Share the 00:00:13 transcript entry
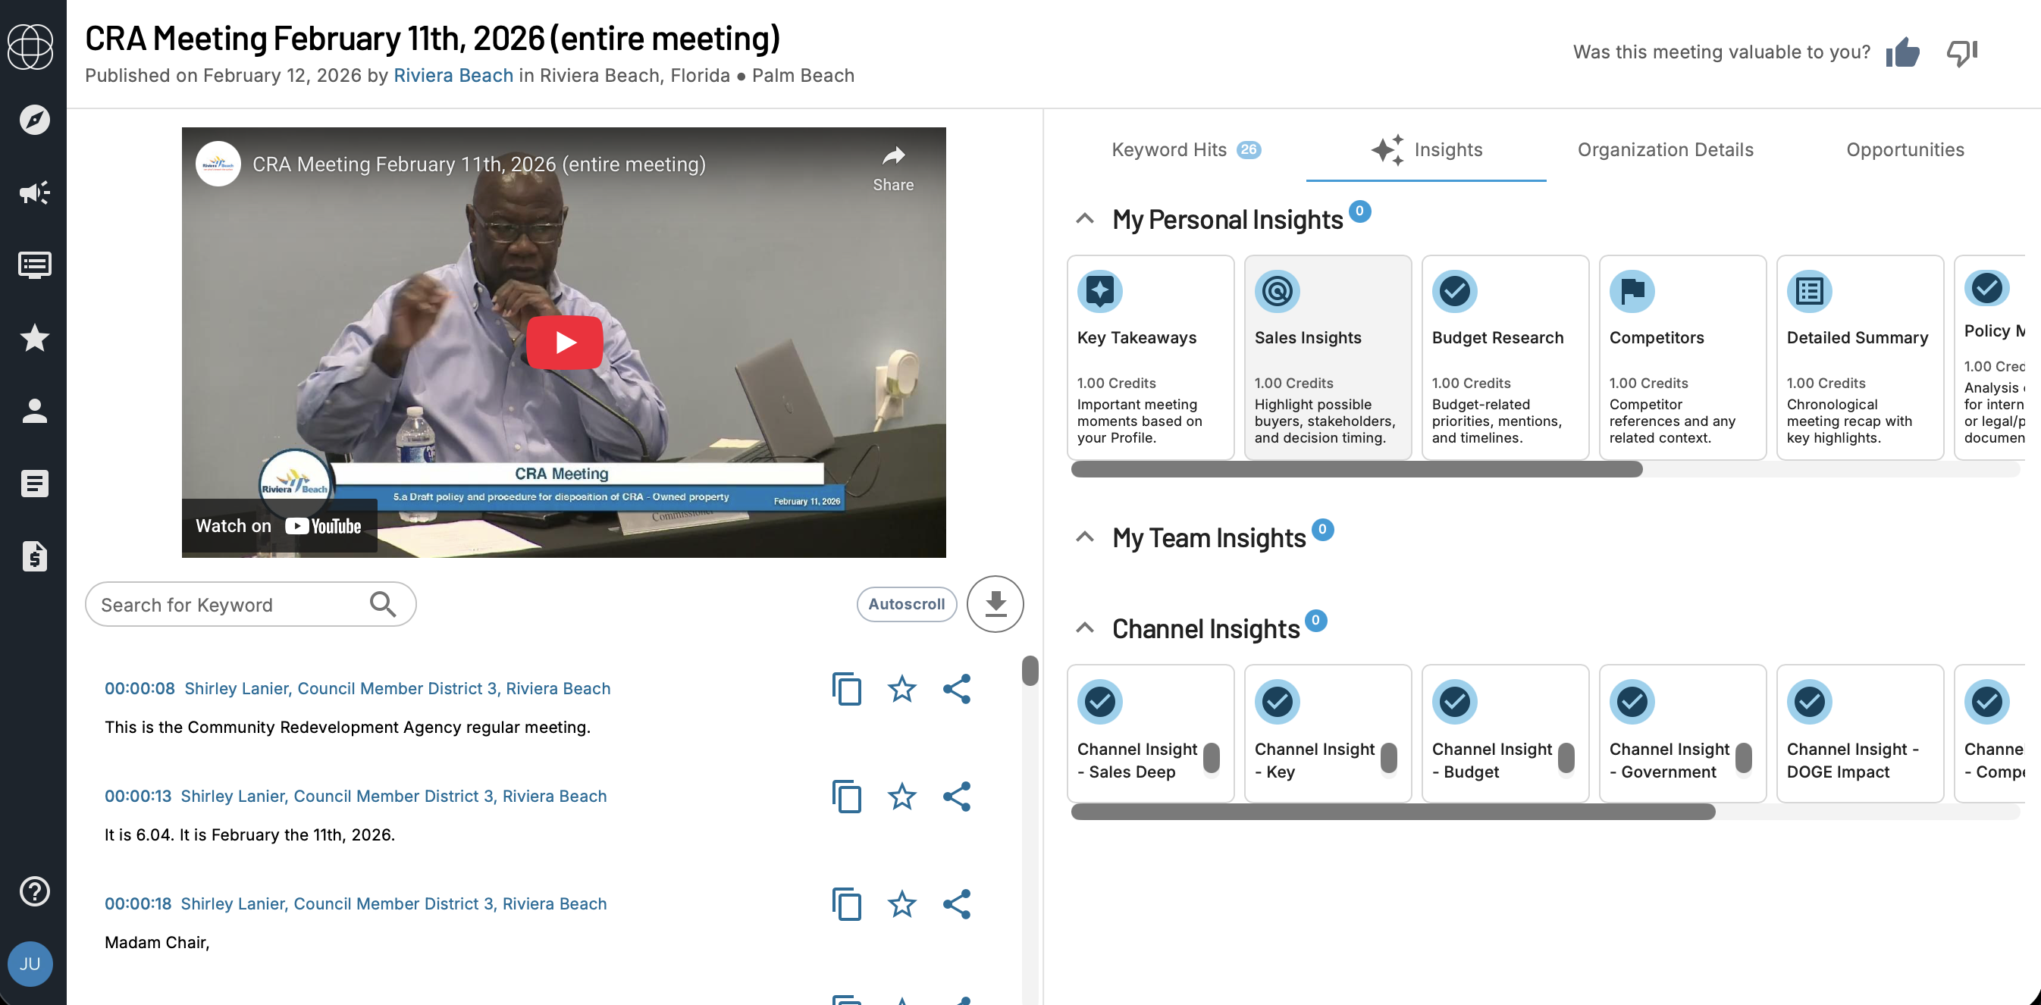The width and height of the screenshot is (2041, 1005). [956, 797]
